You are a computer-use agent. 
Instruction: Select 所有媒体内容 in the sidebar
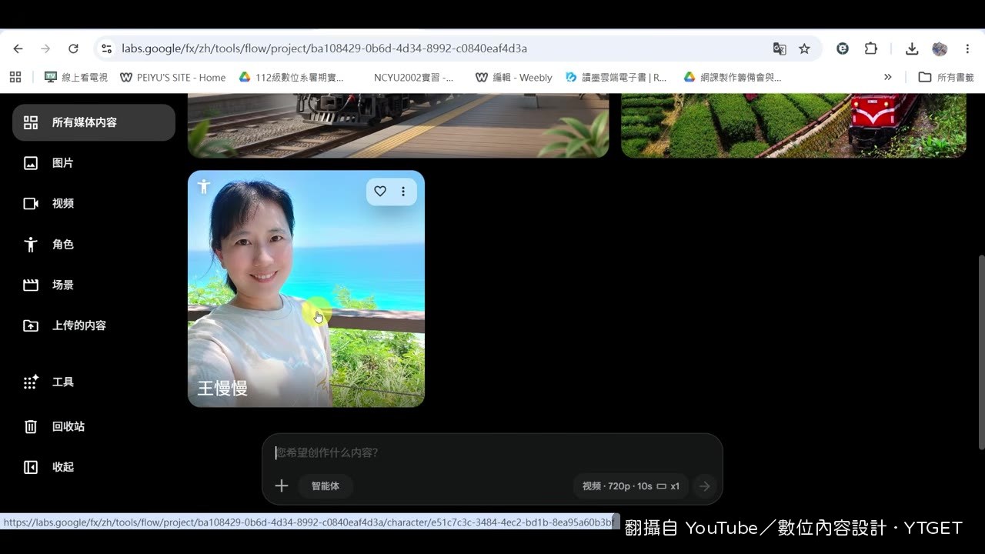pyautogui.click(x=94, y=122)
